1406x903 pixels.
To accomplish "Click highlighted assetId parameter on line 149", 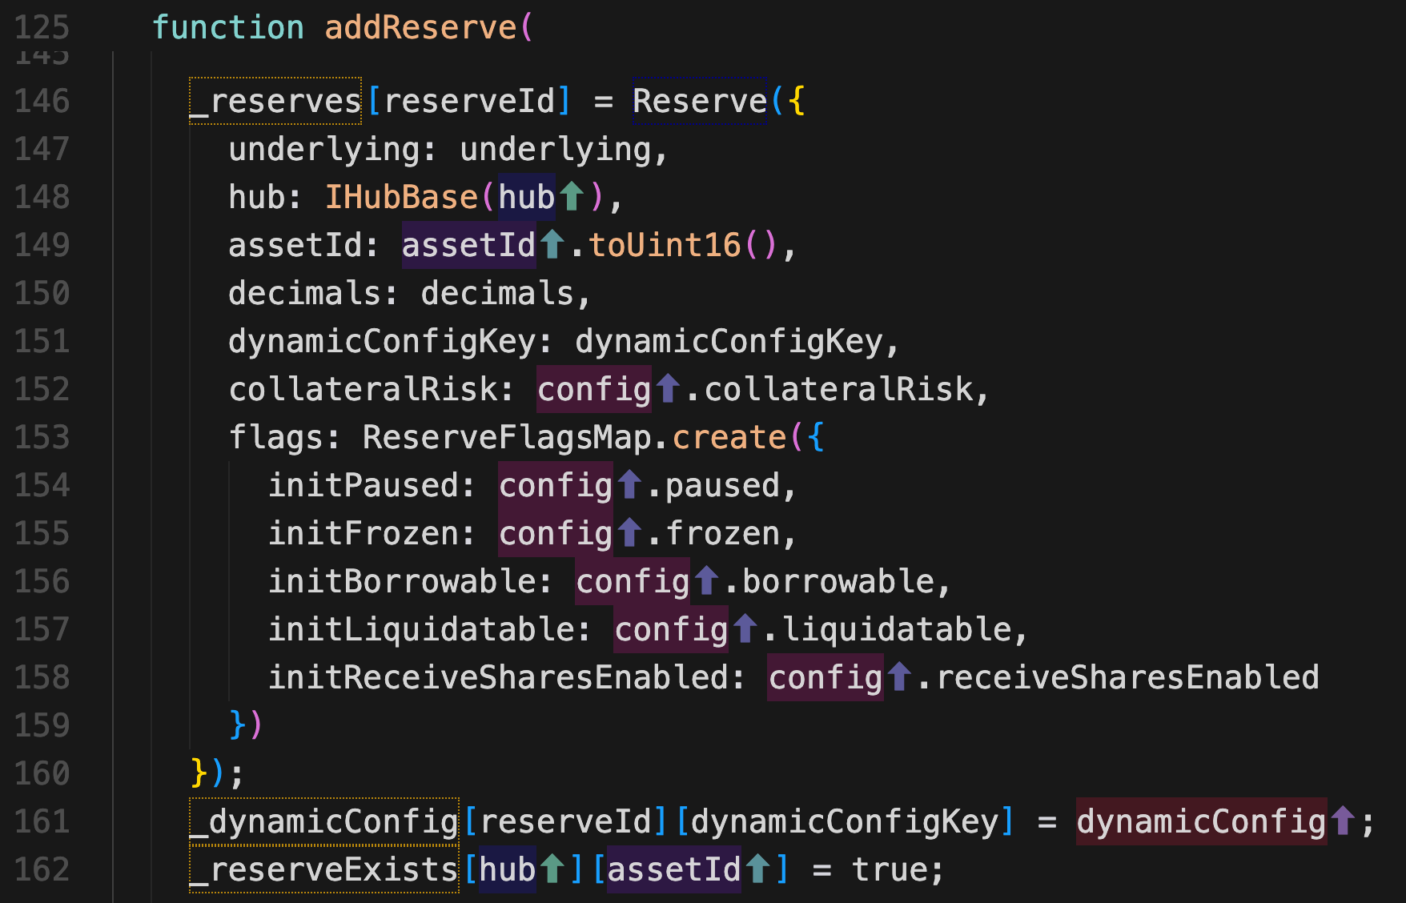I will [x=468, y=245].
